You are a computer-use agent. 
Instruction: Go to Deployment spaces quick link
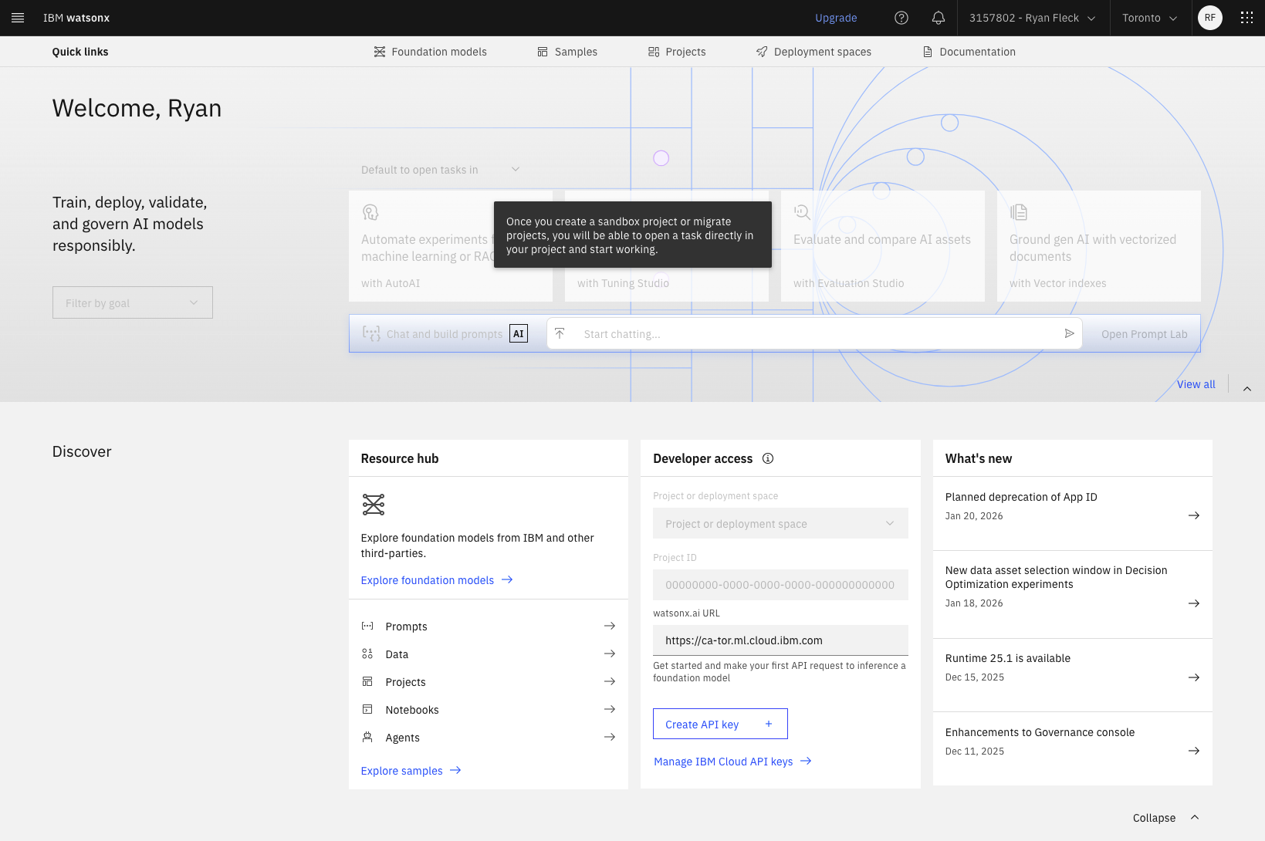click(x=813, y=52)
